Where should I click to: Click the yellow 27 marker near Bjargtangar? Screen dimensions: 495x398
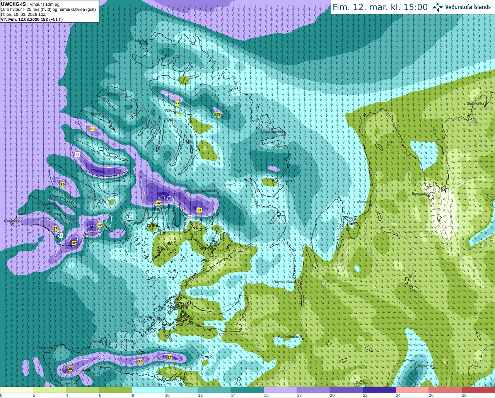(55, 228)
